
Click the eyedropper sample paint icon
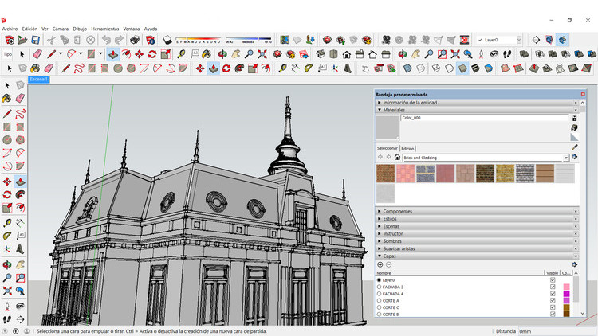pyautogui.click(x=574, y=147)
